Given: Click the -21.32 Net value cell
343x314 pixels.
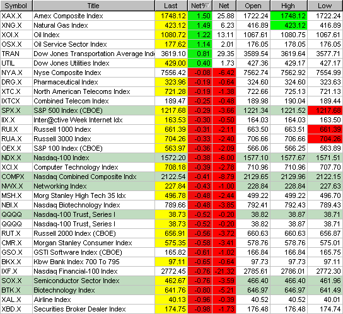Looking at the screenshot, I should (x=224, y=271).
